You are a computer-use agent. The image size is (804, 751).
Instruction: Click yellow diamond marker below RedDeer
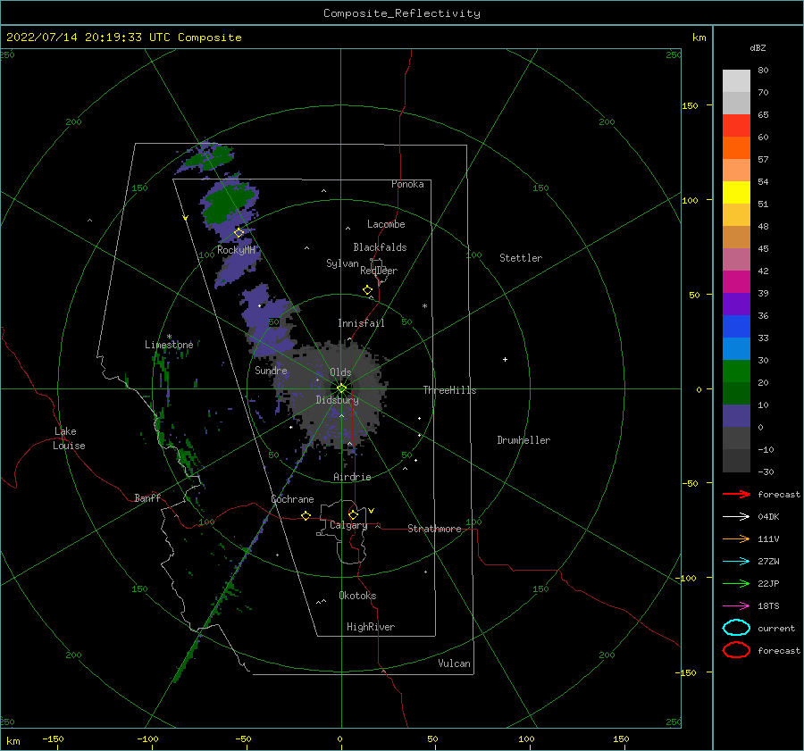[368, 290]
